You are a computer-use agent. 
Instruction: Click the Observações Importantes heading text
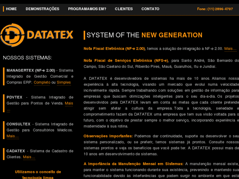click(x=108, y=136)
